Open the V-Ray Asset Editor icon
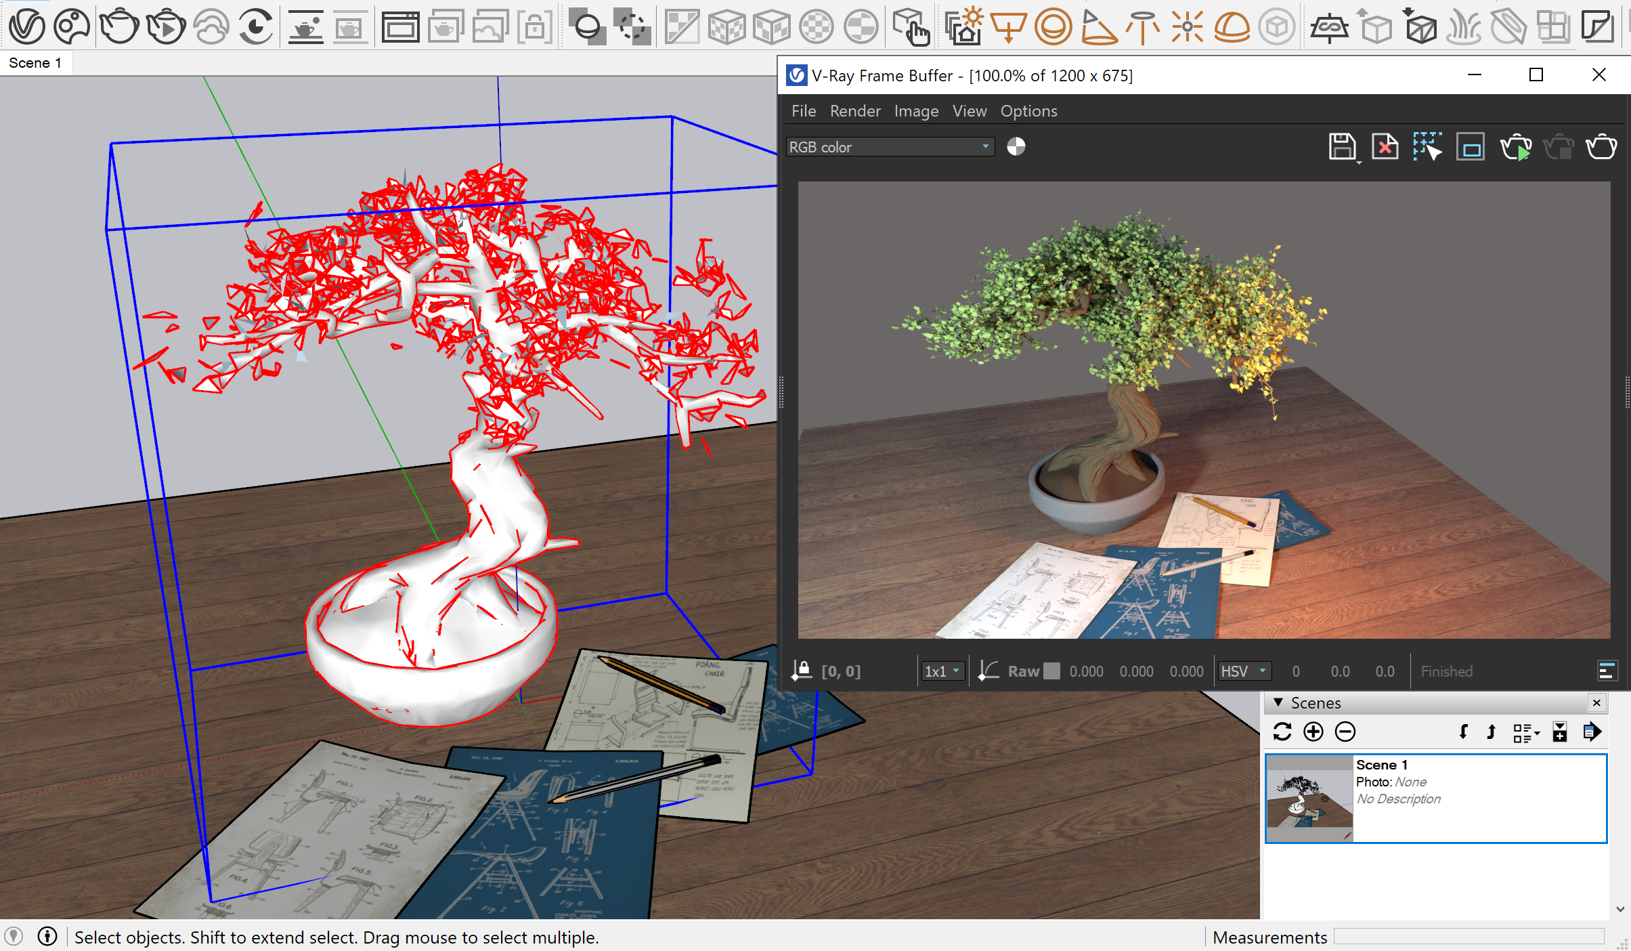The height and width of the screenshot is (951, 1631). (26, 27)
